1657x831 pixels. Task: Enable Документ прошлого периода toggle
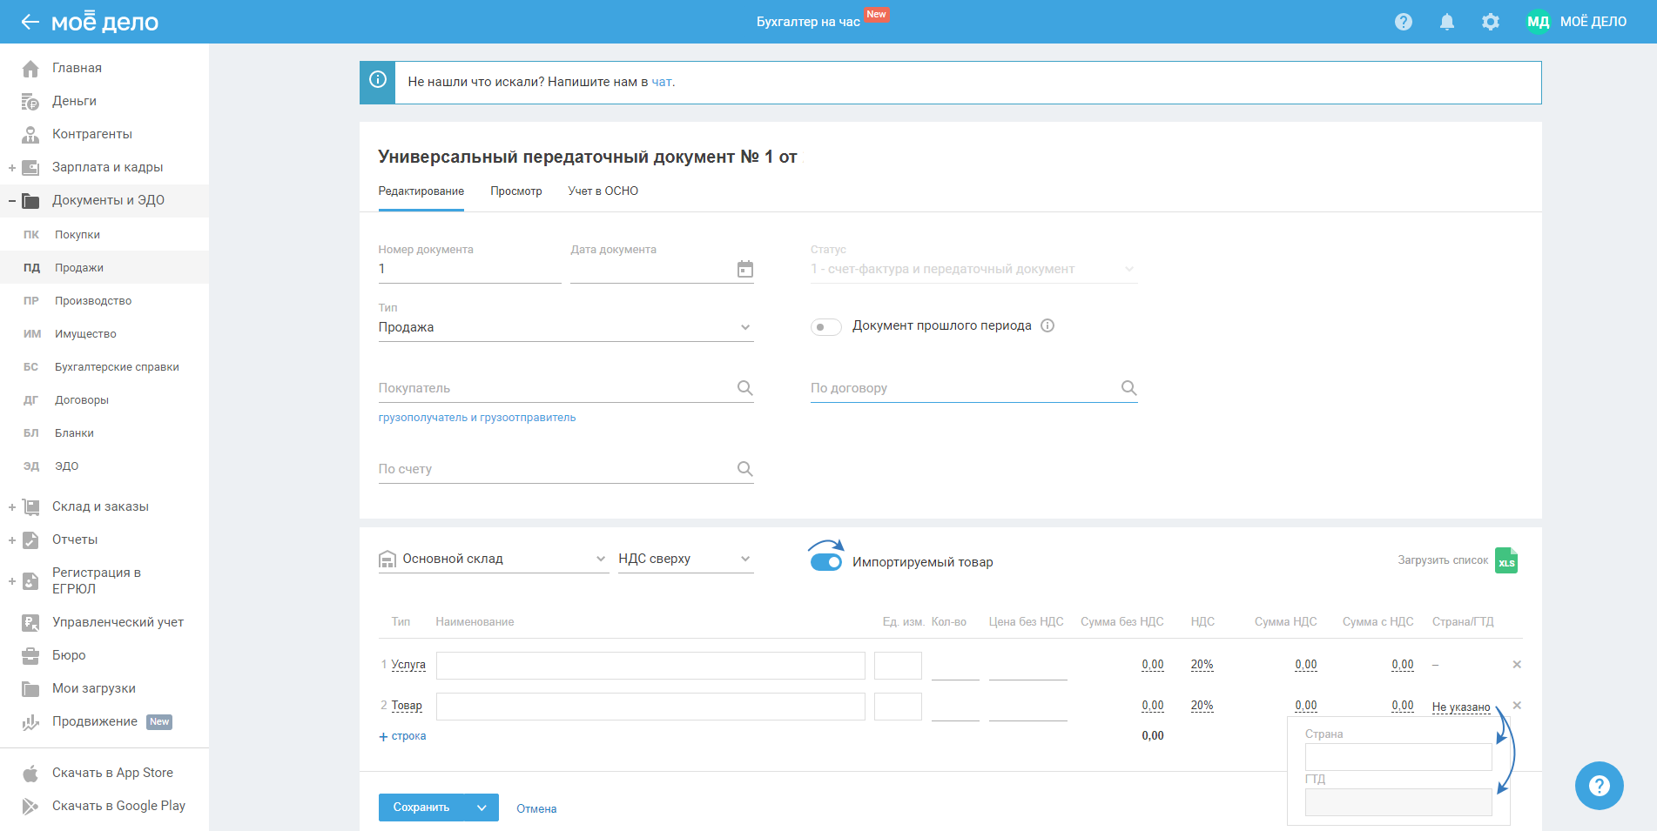tap(825, 327)
